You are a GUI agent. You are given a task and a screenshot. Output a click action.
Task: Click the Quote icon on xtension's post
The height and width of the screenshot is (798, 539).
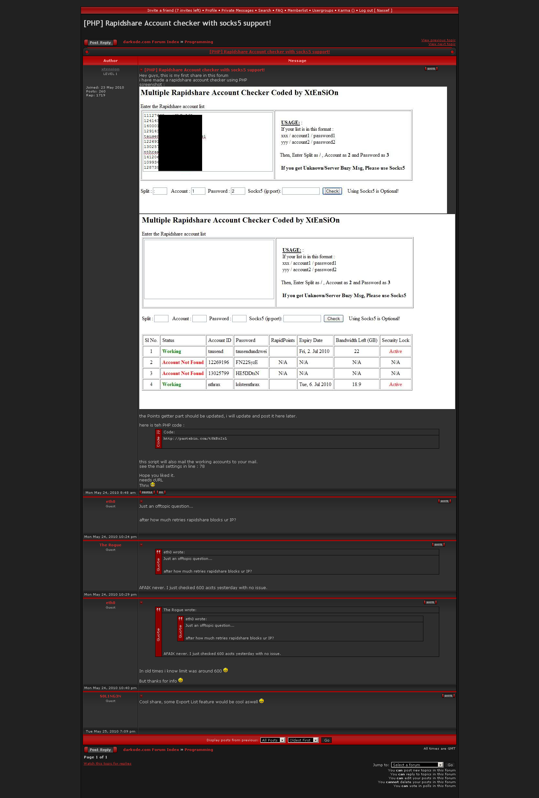pyautogui.click(x=431, y=69)
